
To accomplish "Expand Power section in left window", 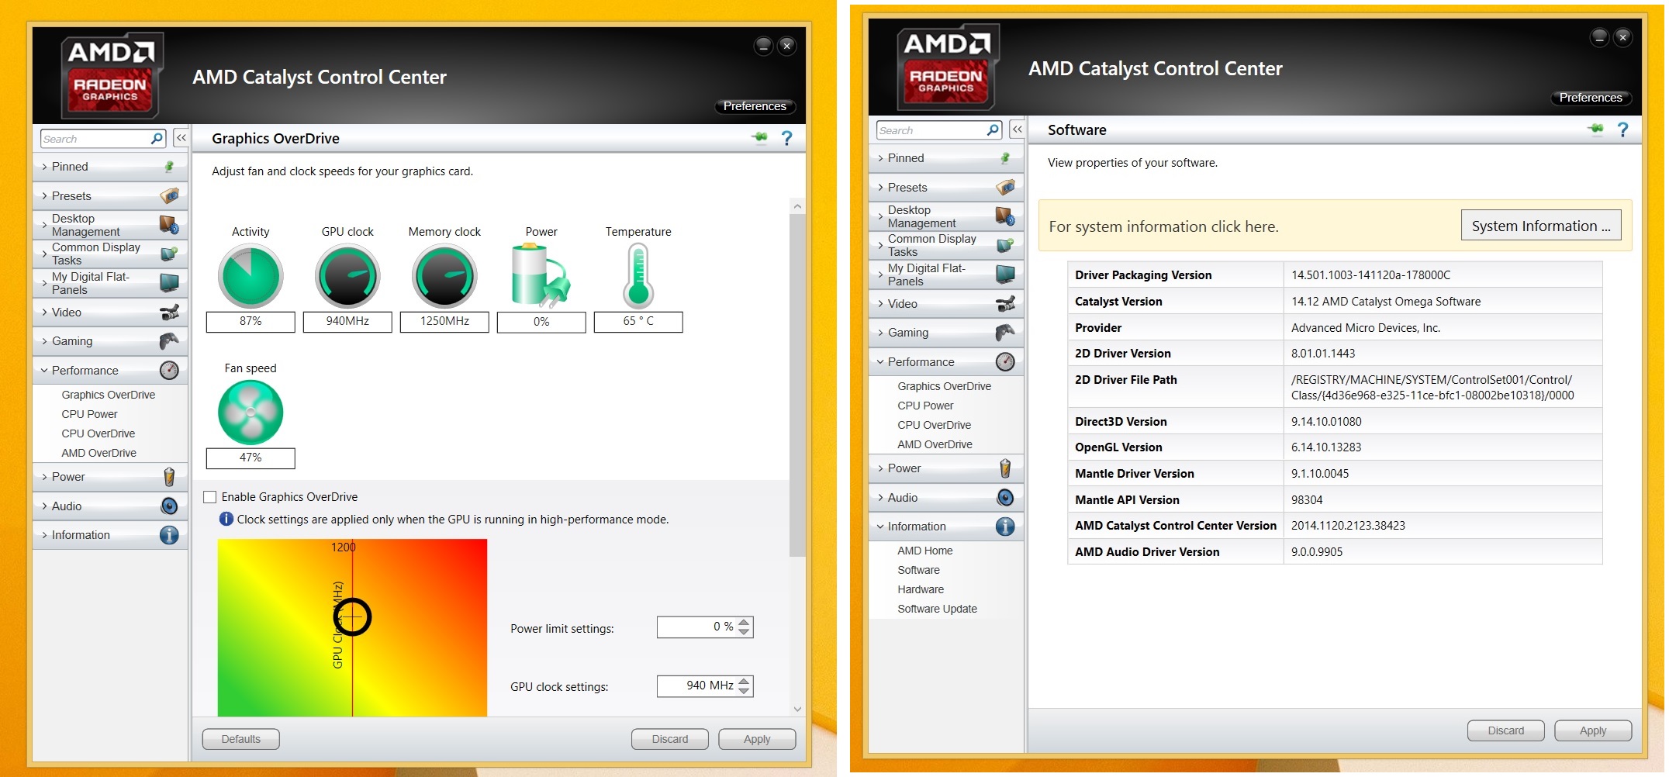I will (x=109, y=477).
